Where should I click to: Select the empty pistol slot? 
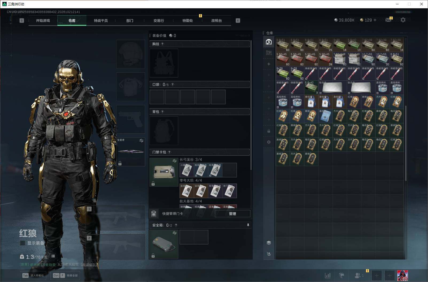[131, 119]
